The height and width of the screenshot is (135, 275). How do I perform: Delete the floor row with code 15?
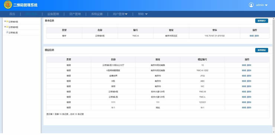(x=249, y=65)
